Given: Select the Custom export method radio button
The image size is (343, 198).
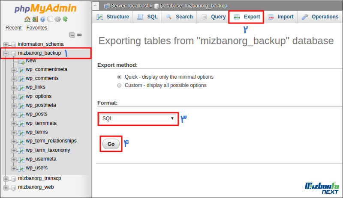Looking at the screenshot, I should [119, 85].
